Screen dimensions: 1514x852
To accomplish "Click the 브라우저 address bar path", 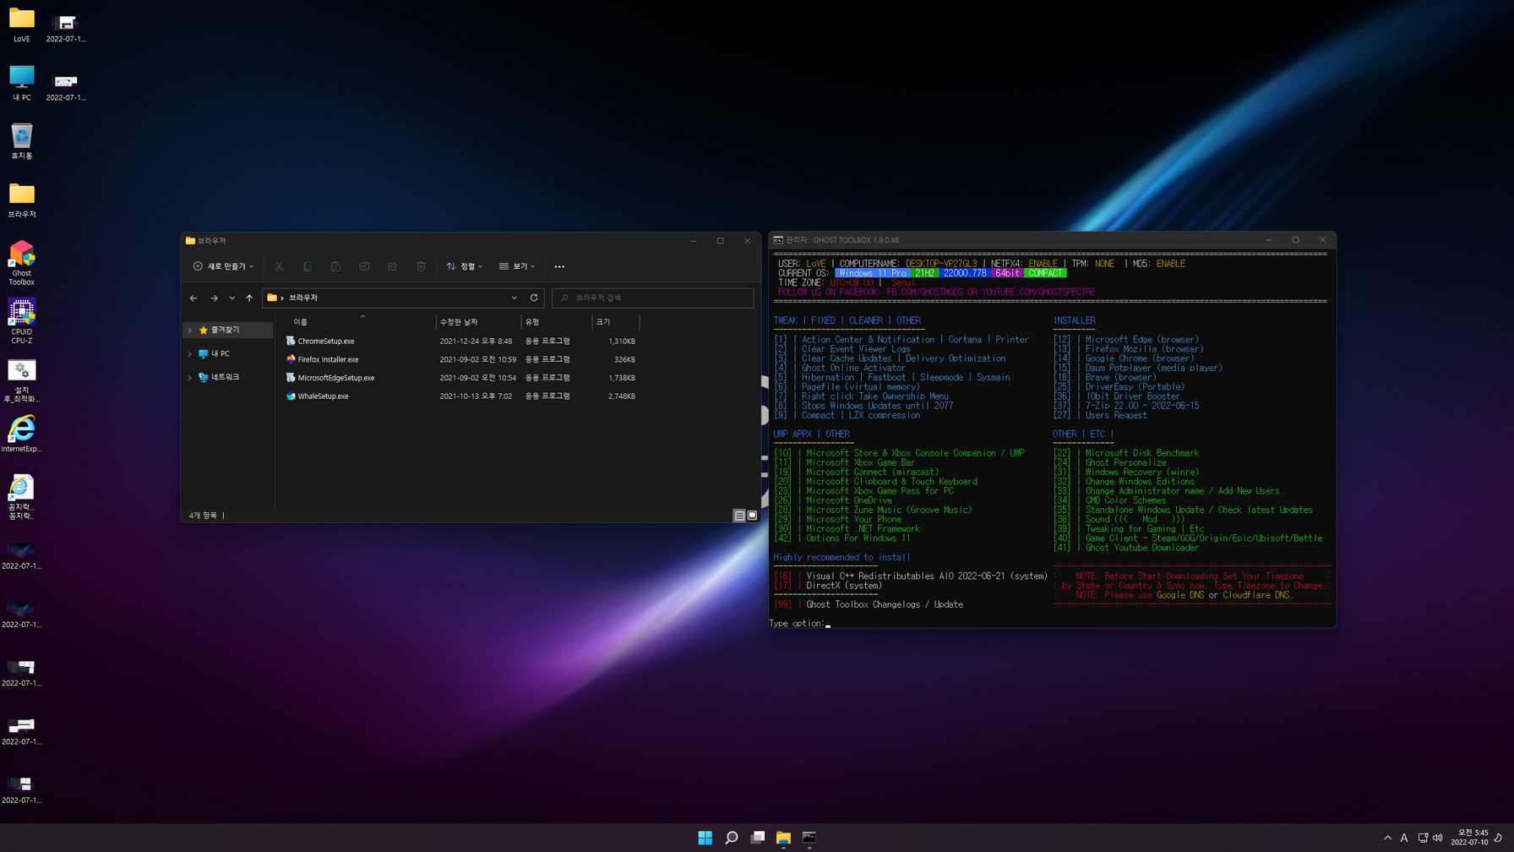I will coord(303,298).
